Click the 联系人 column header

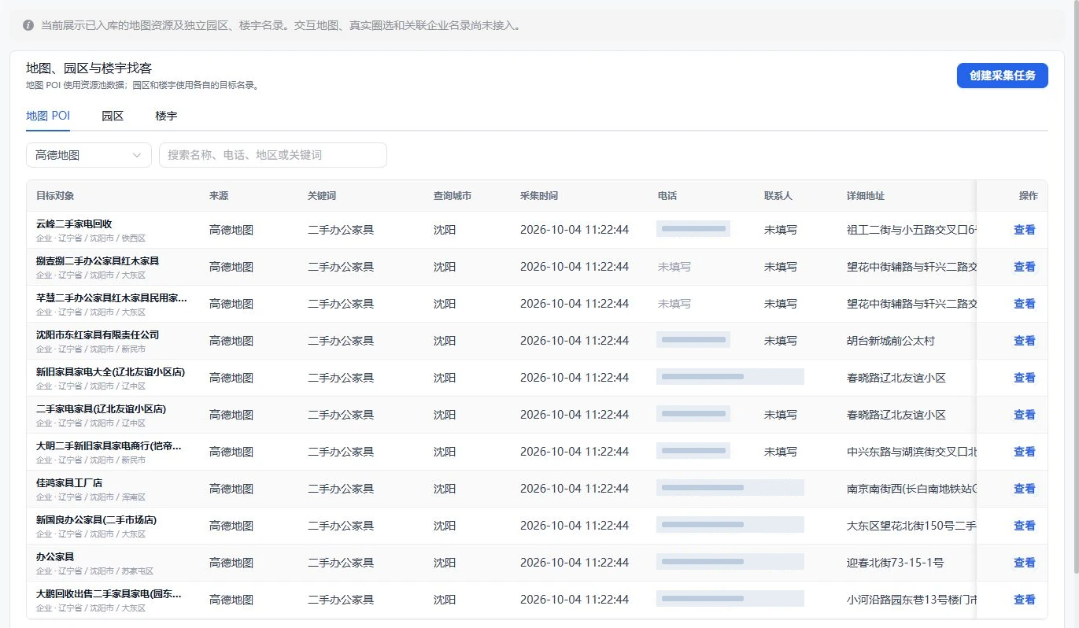(x=778, y=196)
